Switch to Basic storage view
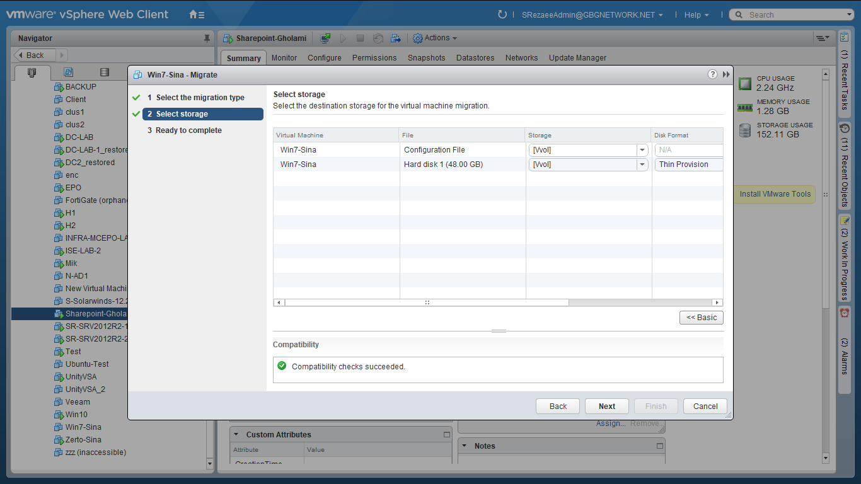Viewport: 861px width, 484px height. (702, 318)
